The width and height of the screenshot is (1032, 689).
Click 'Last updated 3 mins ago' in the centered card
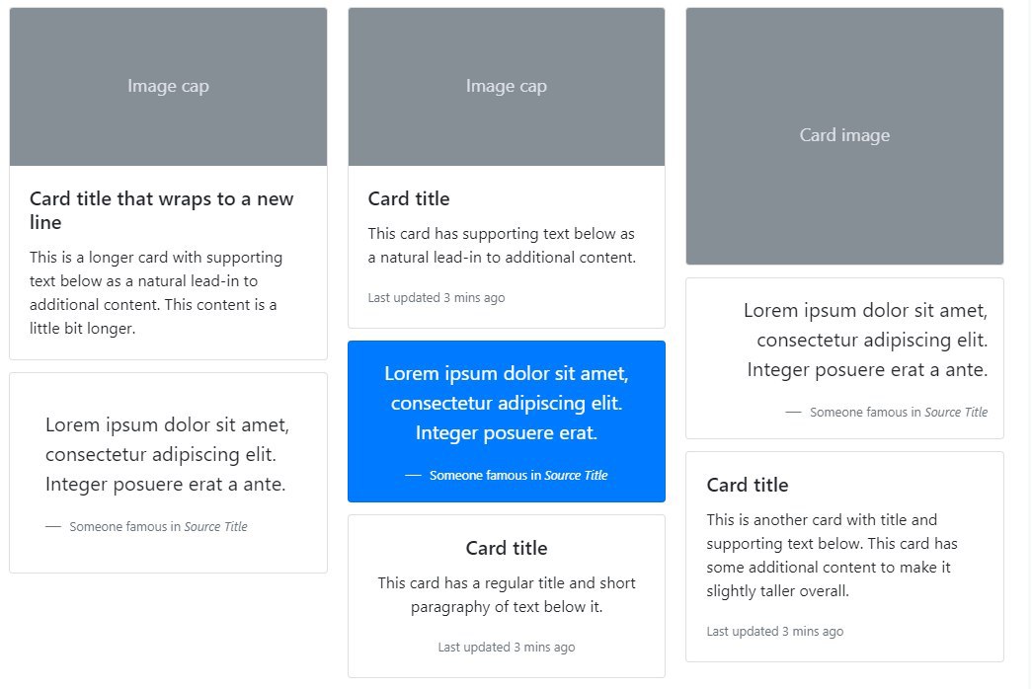click(507, 647)
